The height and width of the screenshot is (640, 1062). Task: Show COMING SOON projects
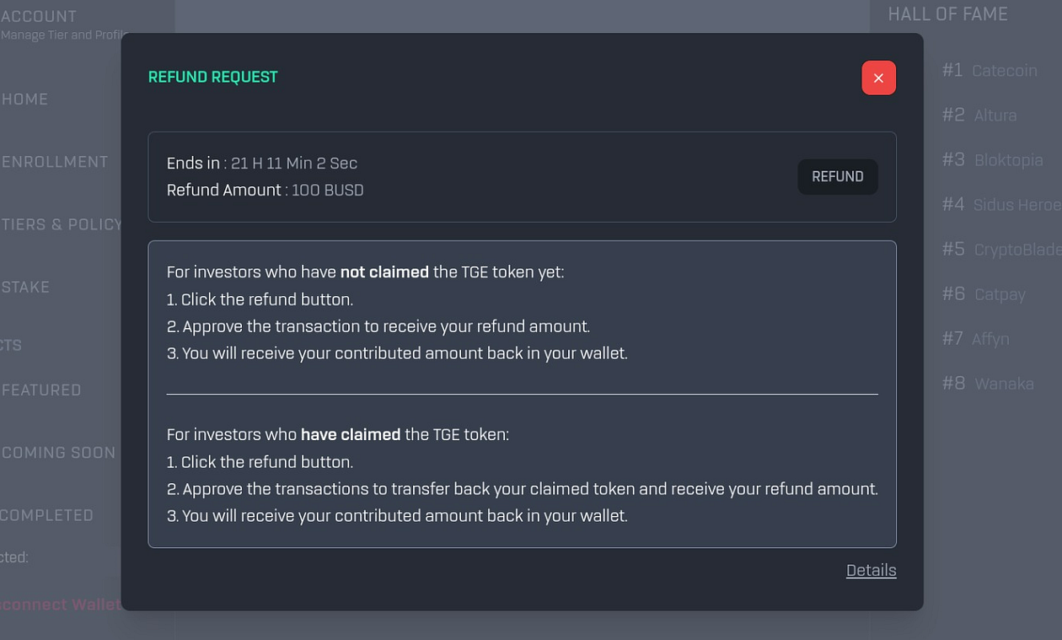(59, 453)
